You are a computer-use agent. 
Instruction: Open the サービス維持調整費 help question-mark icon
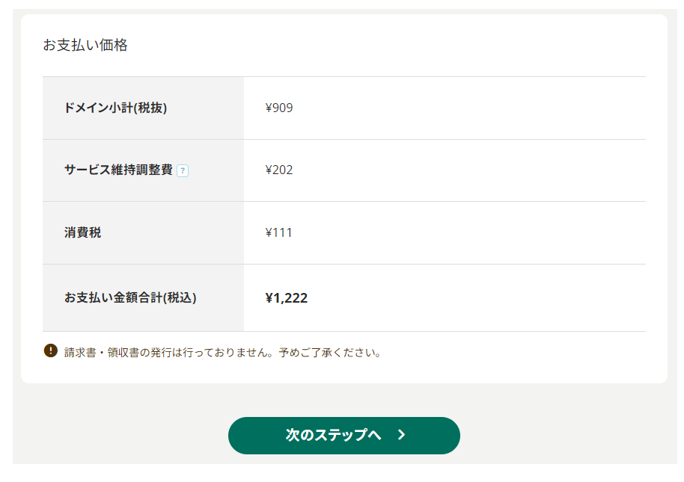183,170
